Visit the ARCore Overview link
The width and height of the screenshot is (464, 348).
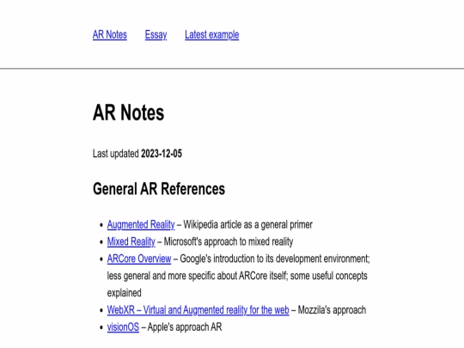coord(139,259)
